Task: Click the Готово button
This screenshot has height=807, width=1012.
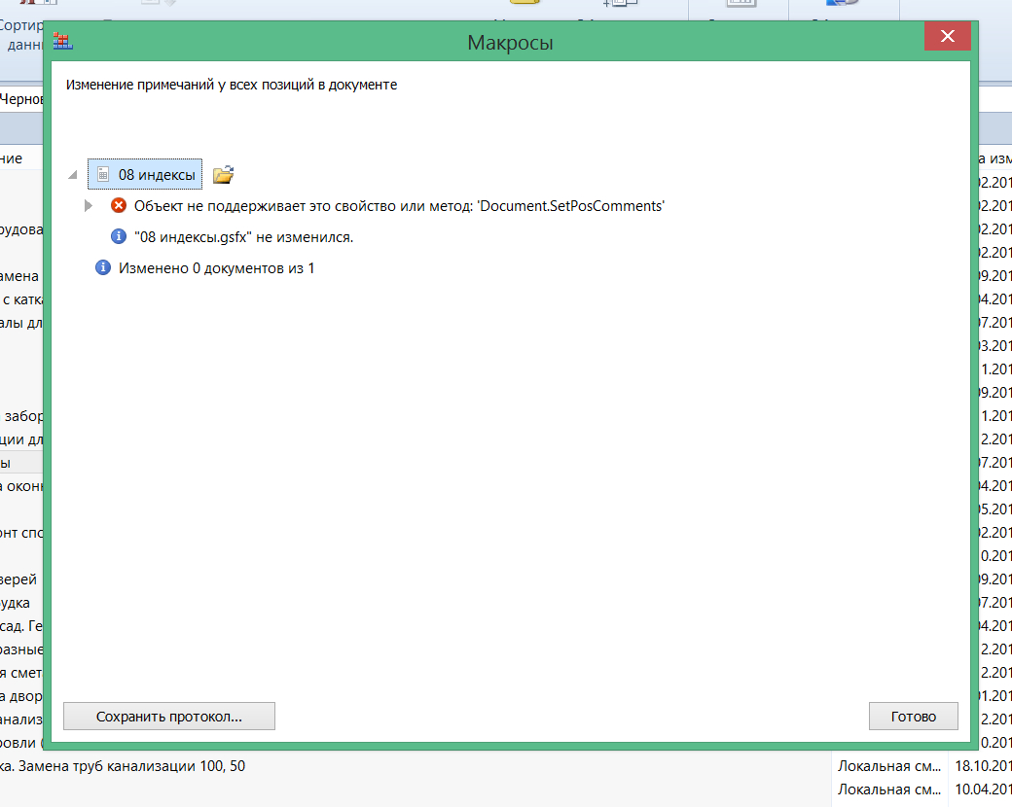Action: pos(914,716)
